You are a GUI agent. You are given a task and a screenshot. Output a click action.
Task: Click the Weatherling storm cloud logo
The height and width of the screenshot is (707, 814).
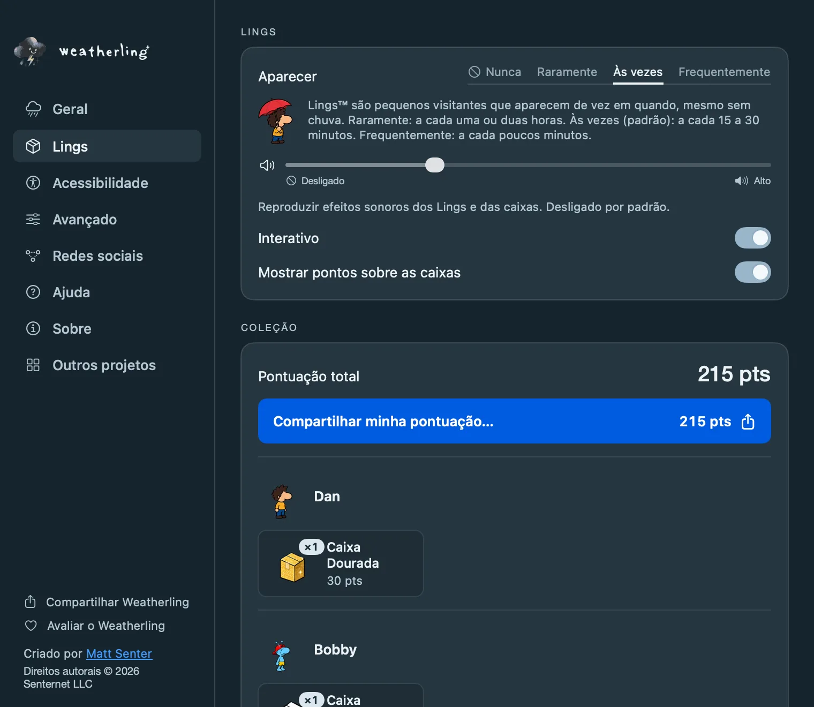coord(30,51)
